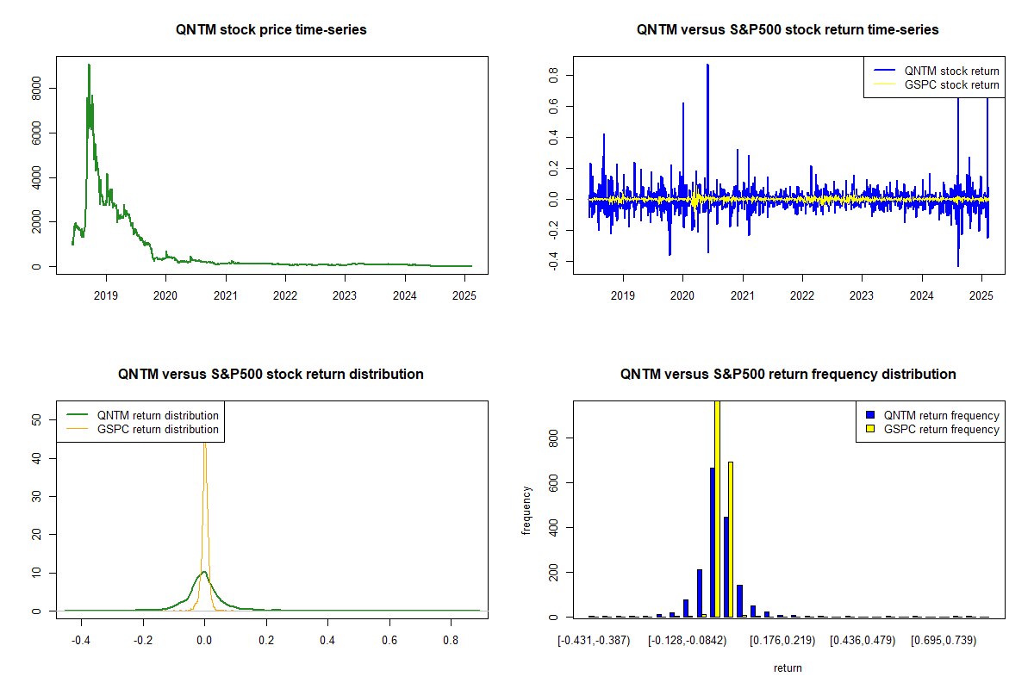Click the 'QNTM versus S&P500 stock return time-series' title
The image size is (1034, 689).
point(788,30)
